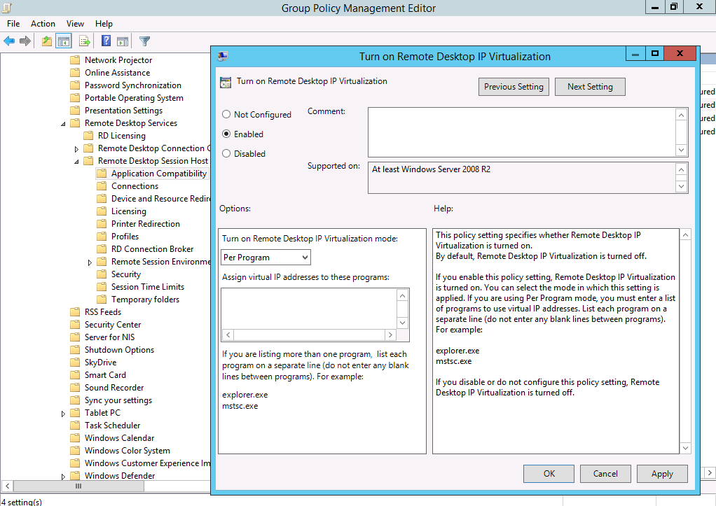Click the Help pane scroll-down arrow

(685, 448)
